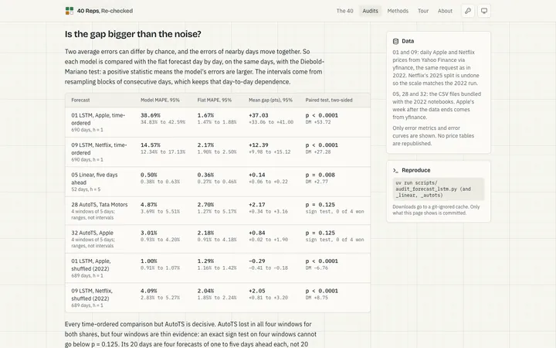
Task: Select the 32 AutoTS, Apple row label
Action: [92, 233]
